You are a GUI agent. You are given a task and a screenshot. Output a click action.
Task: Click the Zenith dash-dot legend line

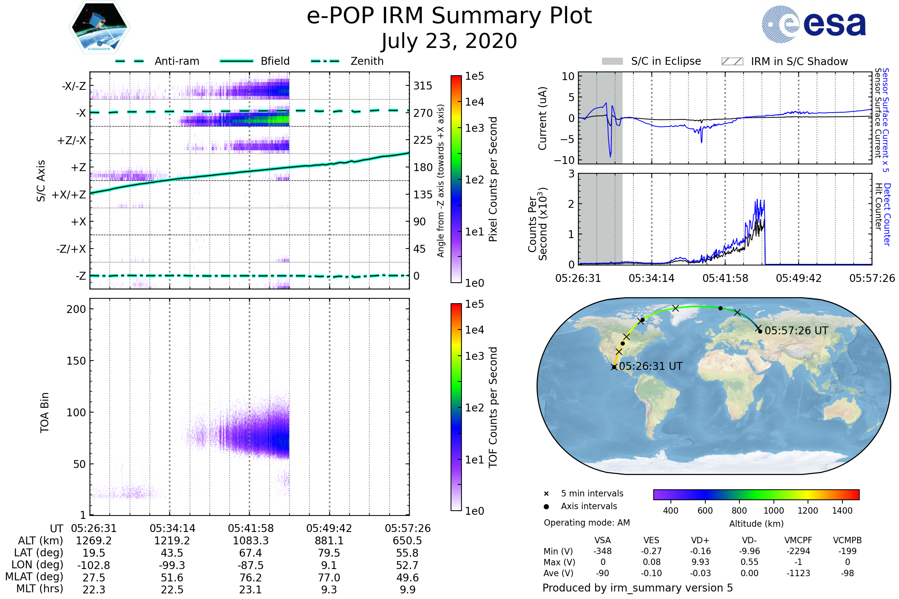pyautogui.click(x=325, y=61)
